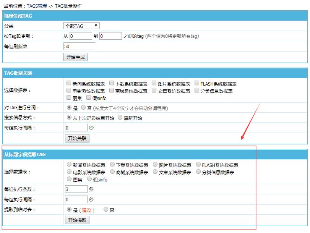The image size is (310, 233).
Task: Check 分类信息数据表 in TAG批量关联
Action: click(x=197, y=90)
